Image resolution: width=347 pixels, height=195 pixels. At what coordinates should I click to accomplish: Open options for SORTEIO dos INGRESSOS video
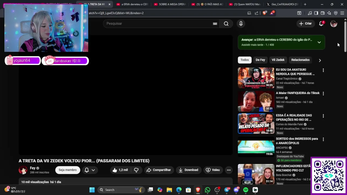pos(323,139)
